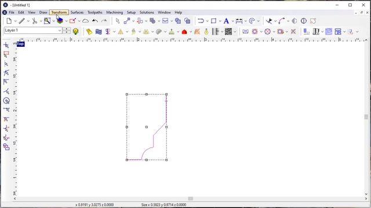Open dropdown arrow next to scissors
Viewport: 371px width, 208px height.
tap(41, 21)
